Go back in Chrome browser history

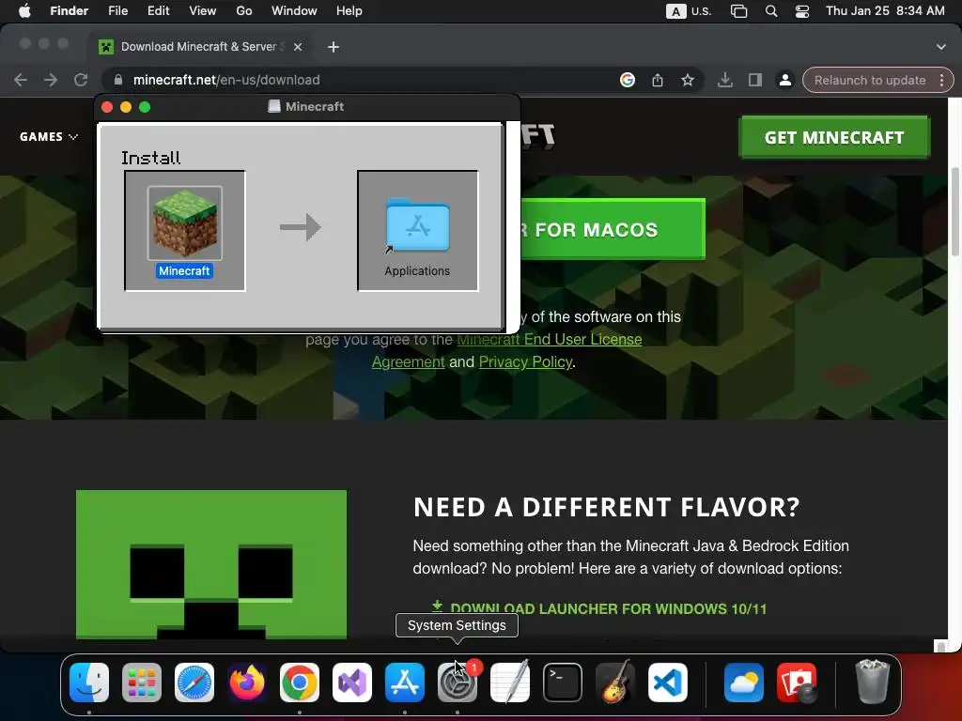(21, 80)
